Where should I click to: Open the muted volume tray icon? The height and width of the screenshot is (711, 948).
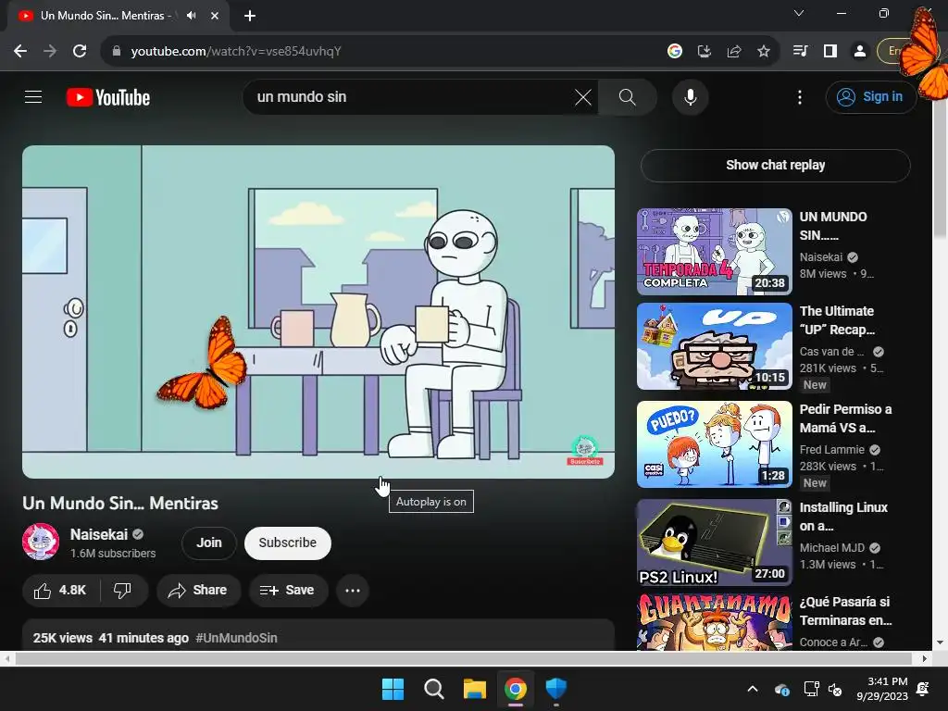835,689
